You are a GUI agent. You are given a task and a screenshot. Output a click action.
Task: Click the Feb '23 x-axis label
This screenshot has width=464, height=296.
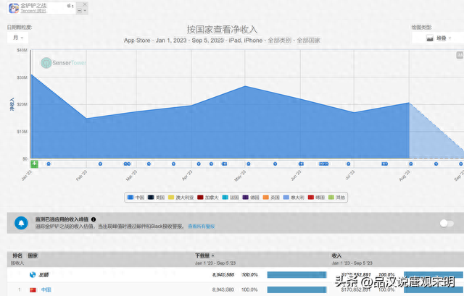(x=81, y=175)
